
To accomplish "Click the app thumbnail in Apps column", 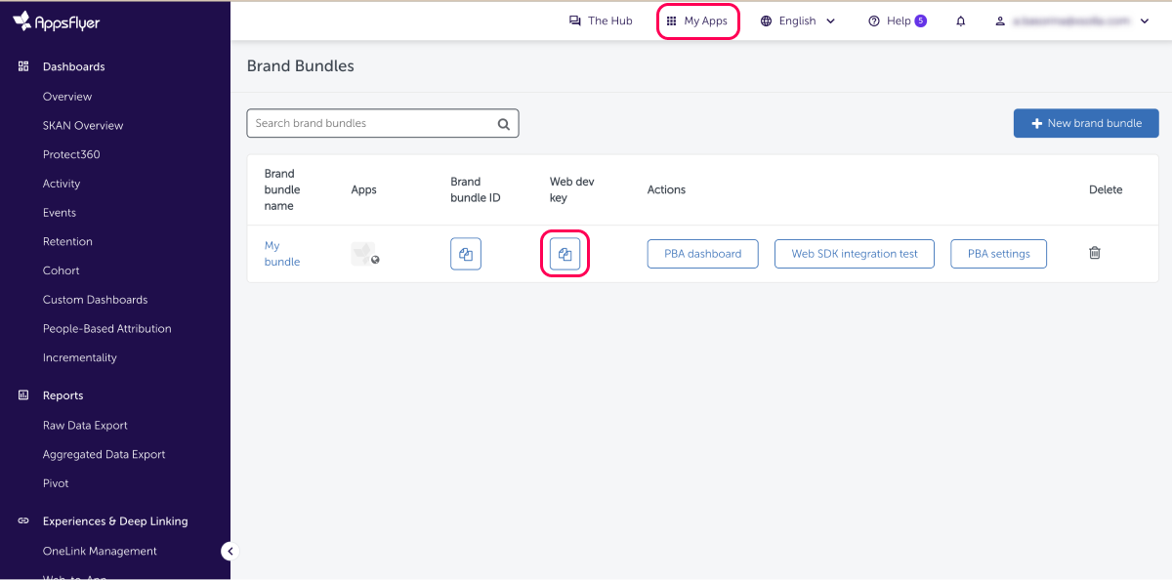I will [x=363, y=254].
